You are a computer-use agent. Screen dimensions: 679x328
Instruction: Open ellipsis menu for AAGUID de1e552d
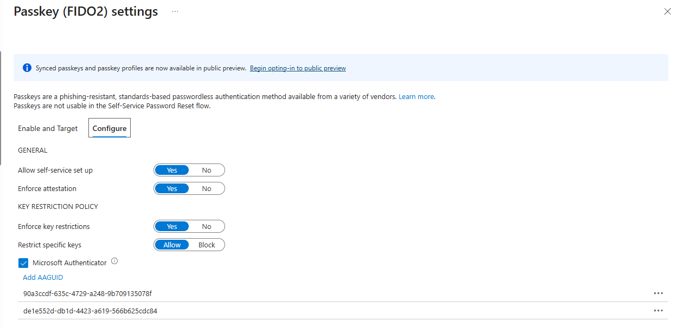(x=658, y=311)
